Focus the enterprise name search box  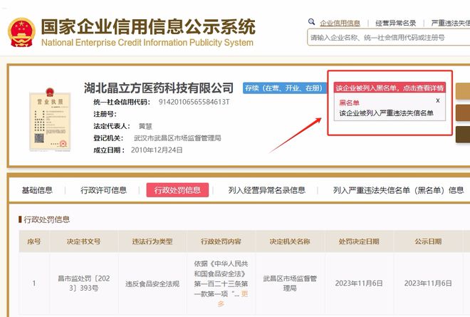click(389, 38)
